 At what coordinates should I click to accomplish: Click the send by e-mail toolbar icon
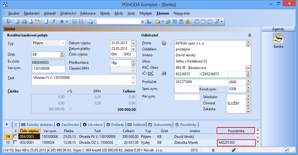coord(37,22)
